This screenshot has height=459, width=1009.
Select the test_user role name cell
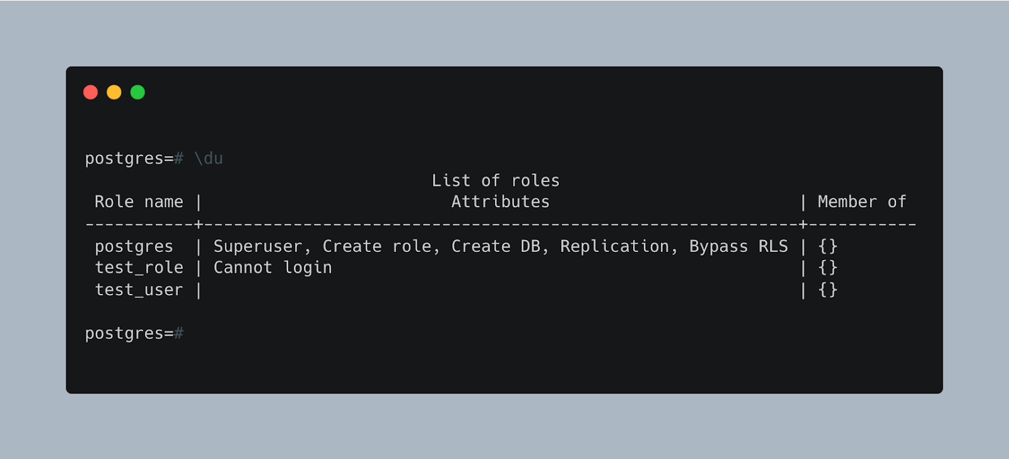139,290
